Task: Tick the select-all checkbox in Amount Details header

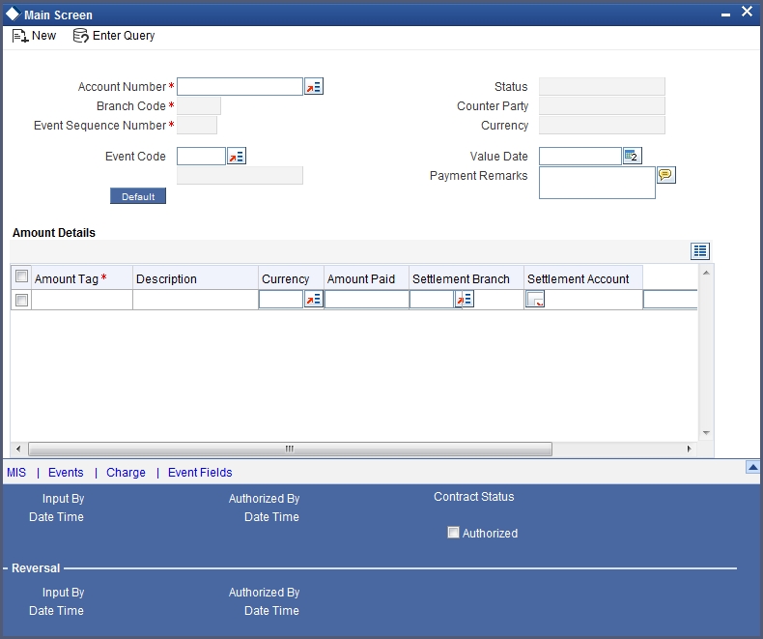Action: [x=21, y=276]
